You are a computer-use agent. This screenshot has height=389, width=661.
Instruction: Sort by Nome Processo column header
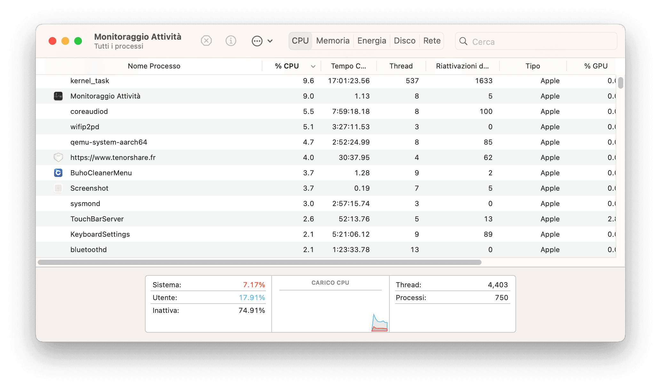point(154,66)
